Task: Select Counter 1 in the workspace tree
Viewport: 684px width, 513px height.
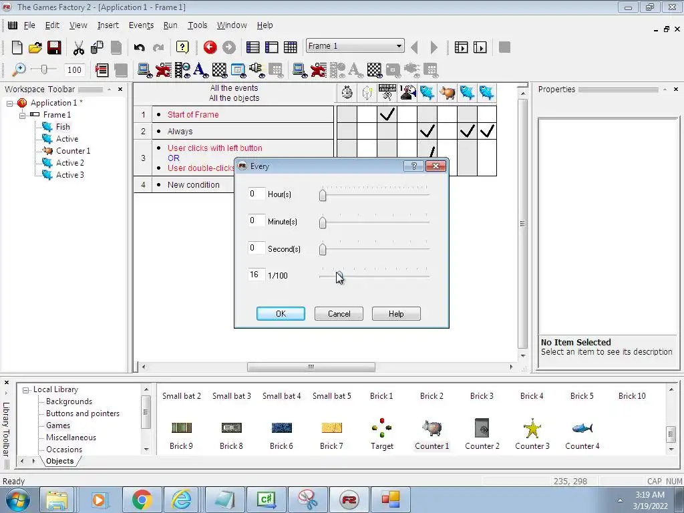Action: 73,151
